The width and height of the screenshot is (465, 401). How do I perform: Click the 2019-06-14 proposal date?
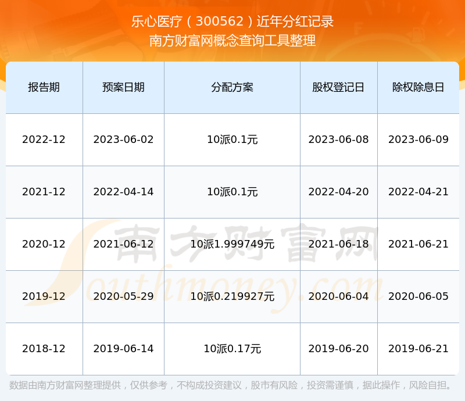(x=123, y=349)
